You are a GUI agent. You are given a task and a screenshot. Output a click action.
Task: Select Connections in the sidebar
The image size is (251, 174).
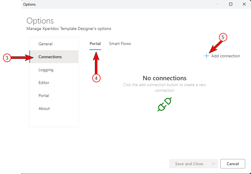pyautogui.click(x=54, y=57)
